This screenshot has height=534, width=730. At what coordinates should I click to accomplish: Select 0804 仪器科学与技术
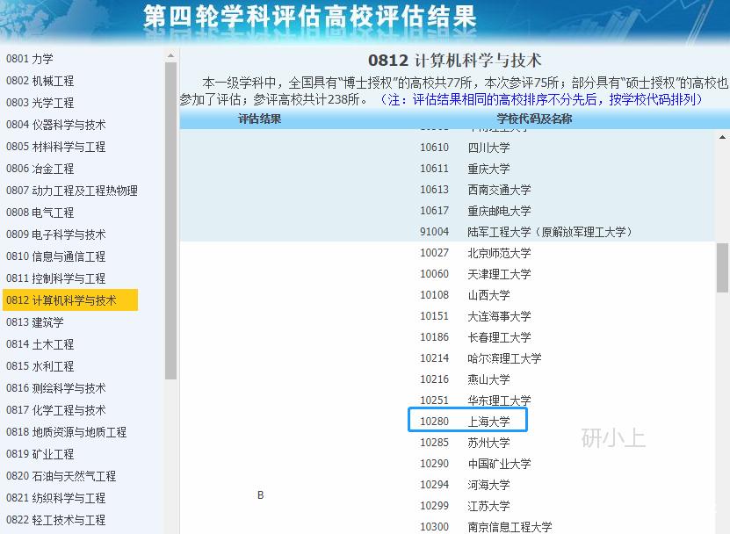[x=56, y=125]
